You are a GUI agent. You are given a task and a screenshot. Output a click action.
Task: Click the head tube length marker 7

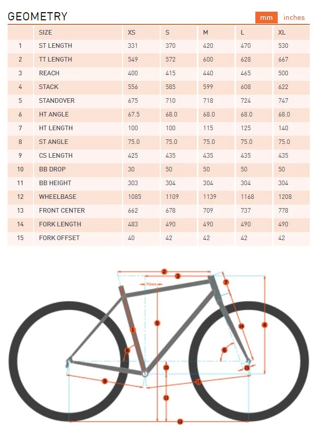(226, 282)
